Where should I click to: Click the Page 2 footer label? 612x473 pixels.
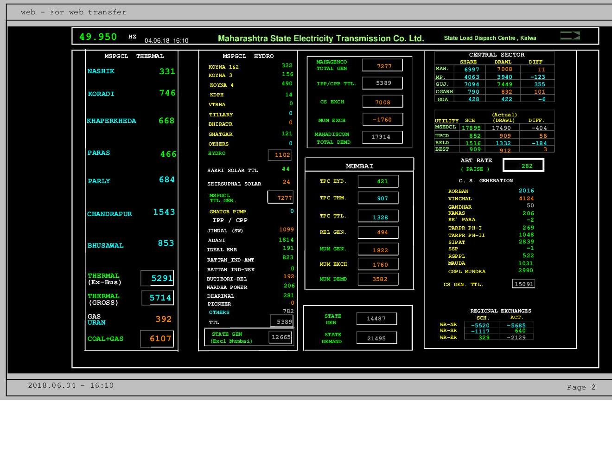[x=581, y=387]
